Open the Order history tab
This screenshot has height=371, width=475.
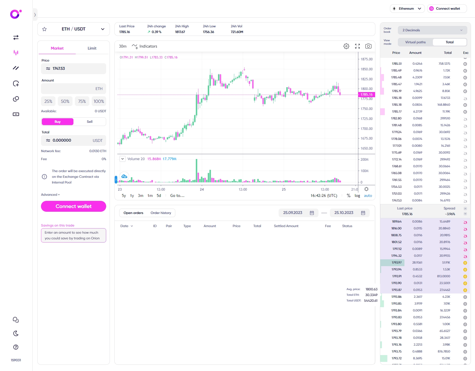coord(161,213)
